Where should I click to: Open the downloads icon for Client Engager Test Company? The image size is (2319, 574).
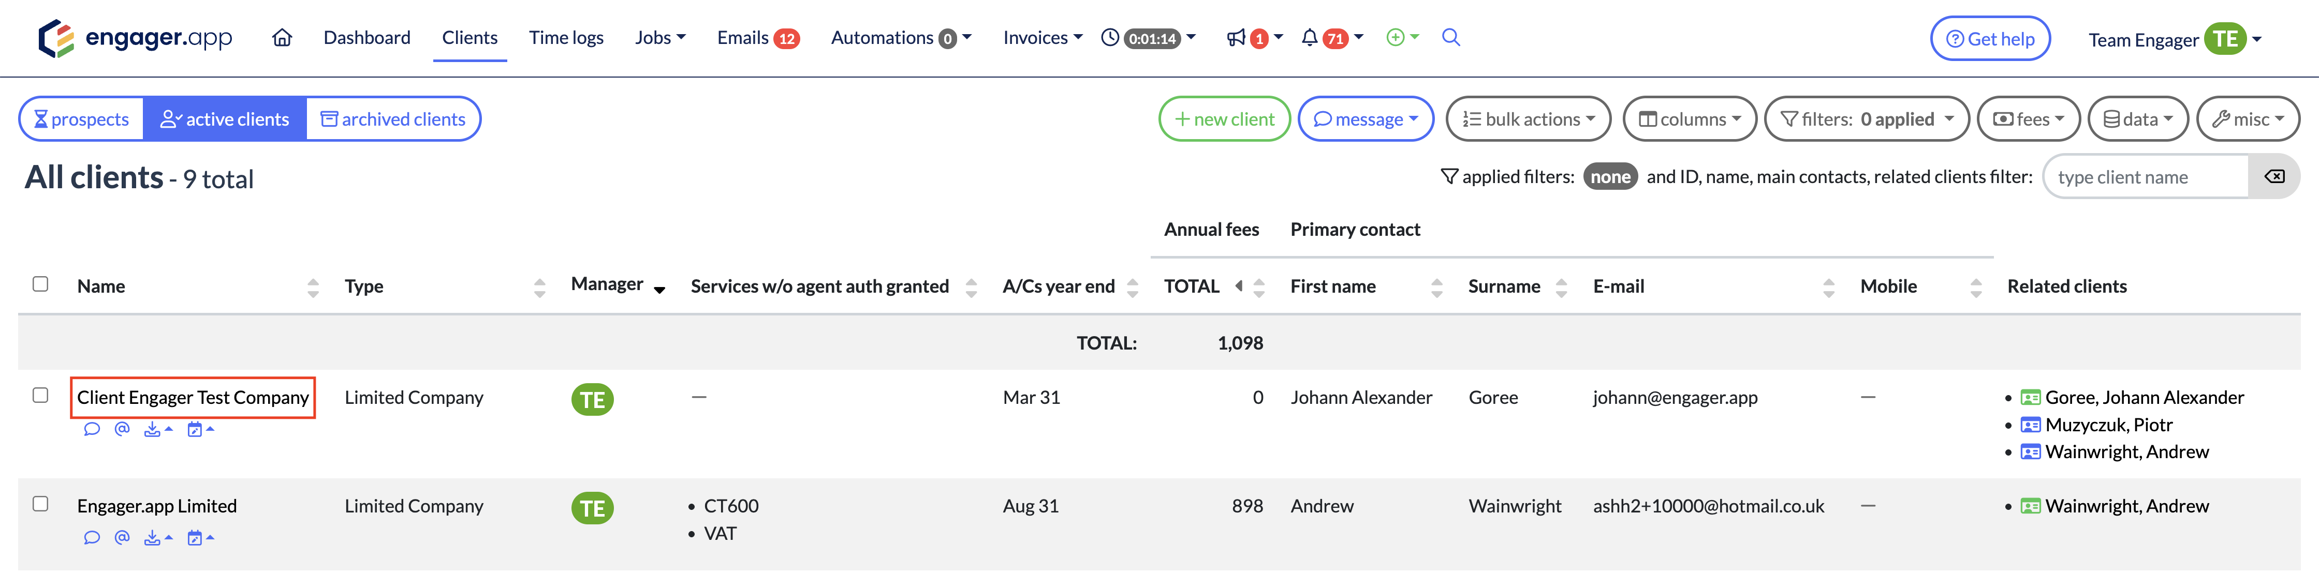point(153,429)
